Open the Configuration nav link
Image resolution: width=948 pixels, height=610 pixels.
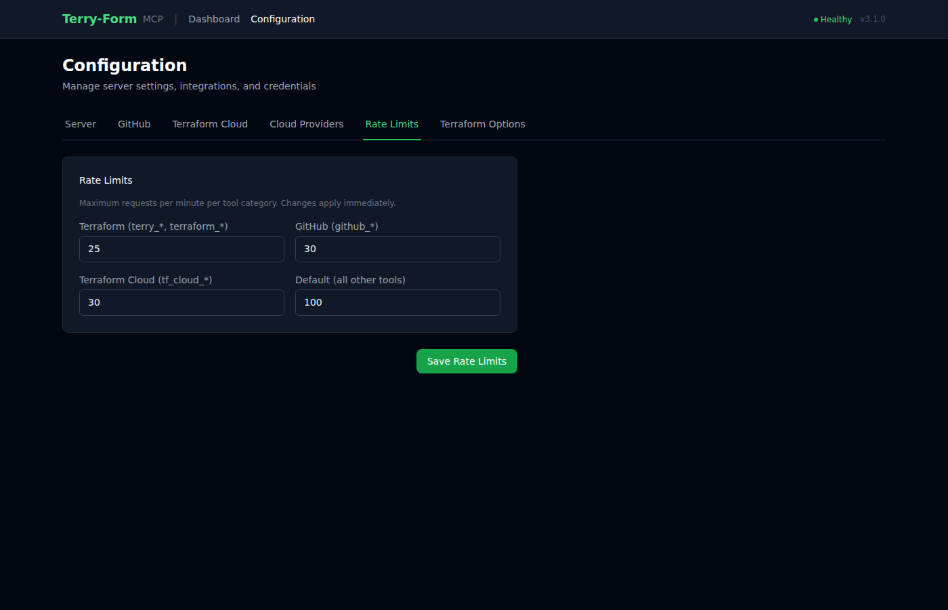coord(282,19)
